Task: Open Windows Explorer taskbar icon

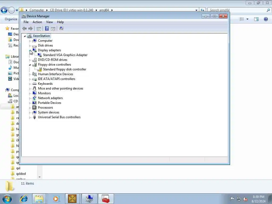Action: click(x=39, y=199)
